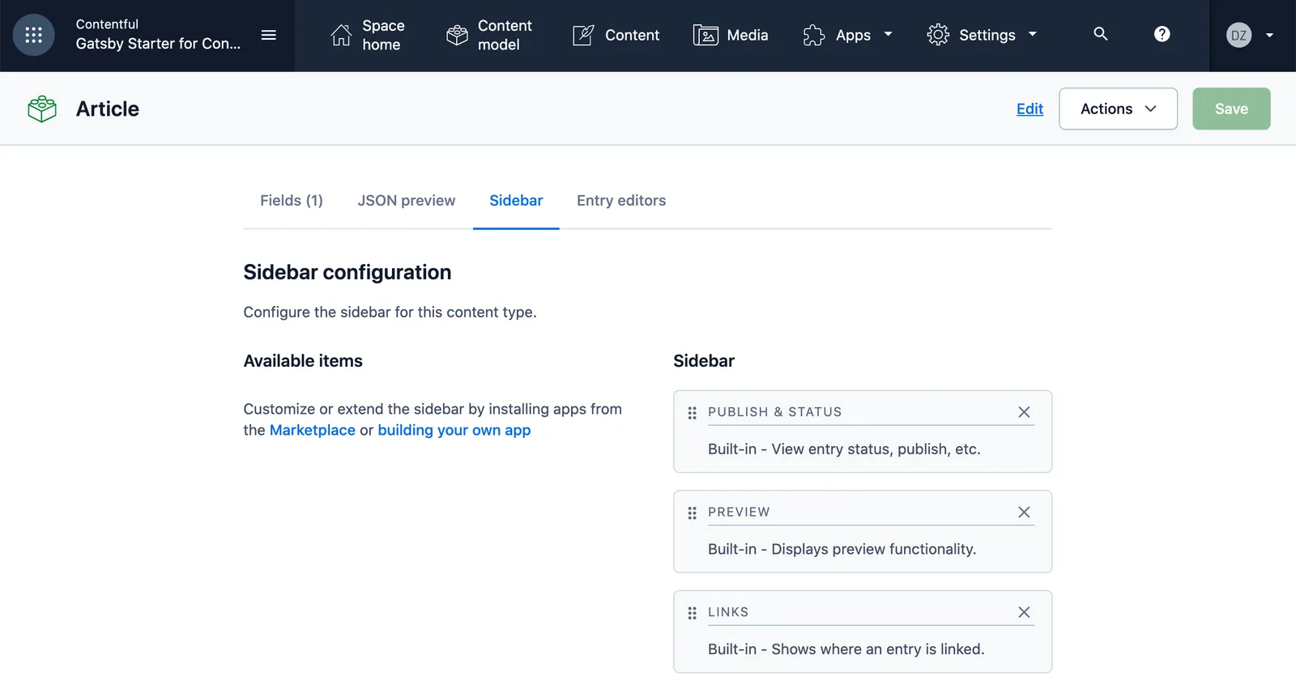The width and height of the screenshot is (1296, 685).
Task: Open the help question mark icon
Action: coord(1162,34)
